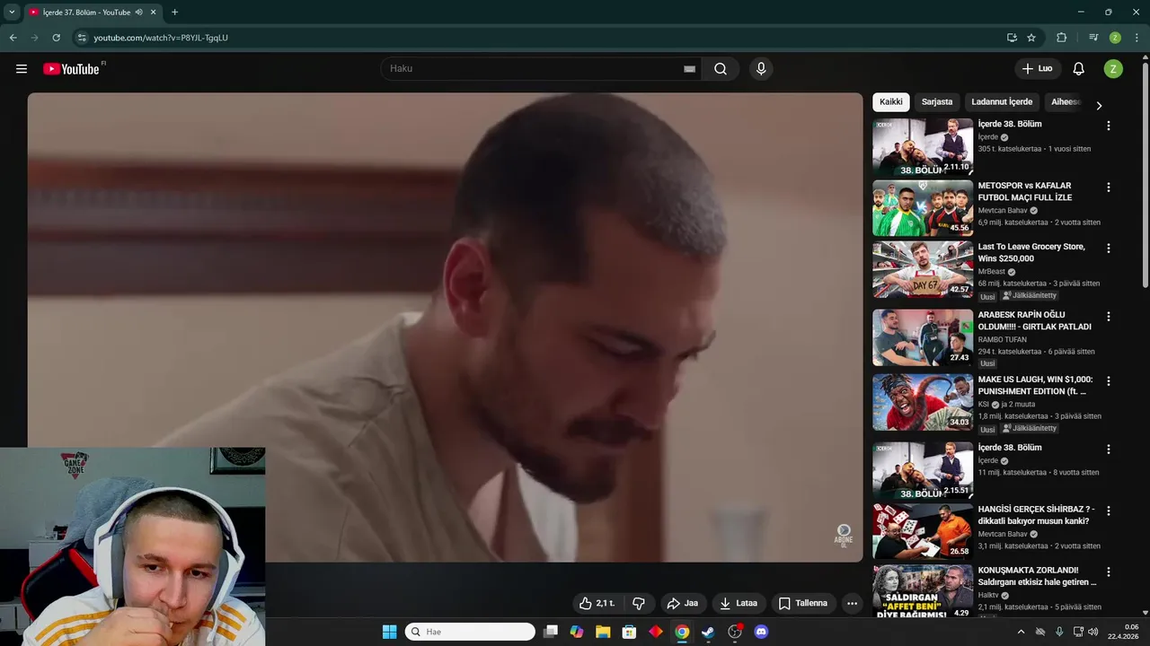Open Last To Leave Grocery Store video
Screen dimensions: 1150x646
[1031, 252]
